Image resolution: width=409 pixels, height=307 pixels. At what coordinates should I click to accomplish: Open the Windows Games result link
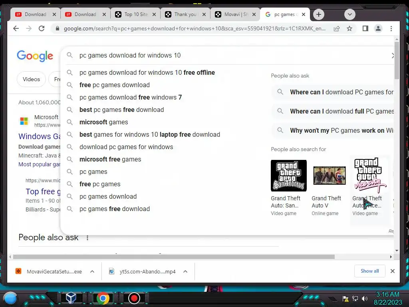pyautogui.click(x=40, y=136)
